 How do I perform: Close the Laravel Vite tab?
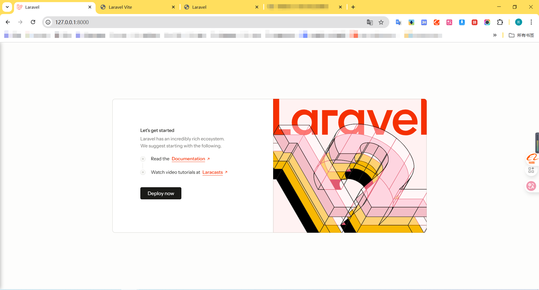(173, 7)
